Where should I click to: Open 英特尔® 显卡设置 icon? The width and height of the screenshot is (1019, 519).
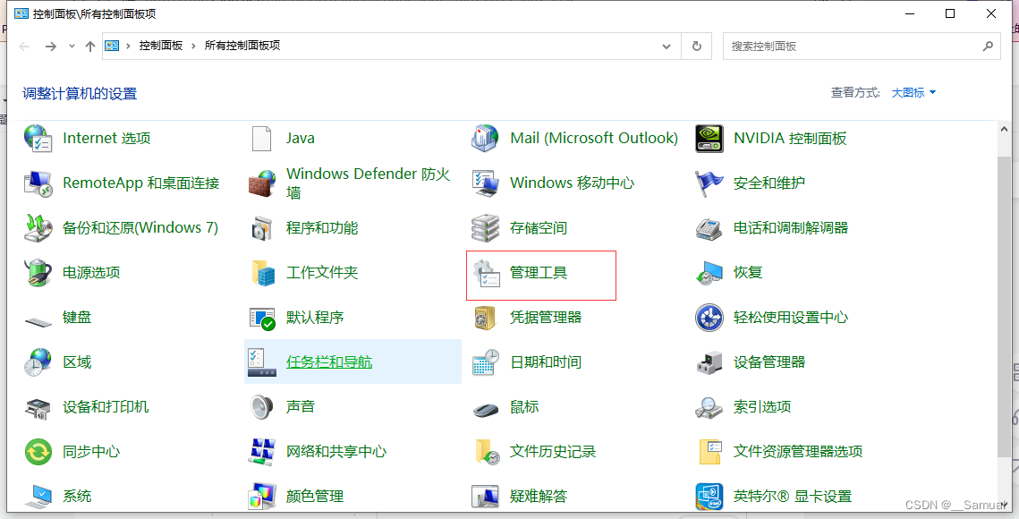point(709,497)
